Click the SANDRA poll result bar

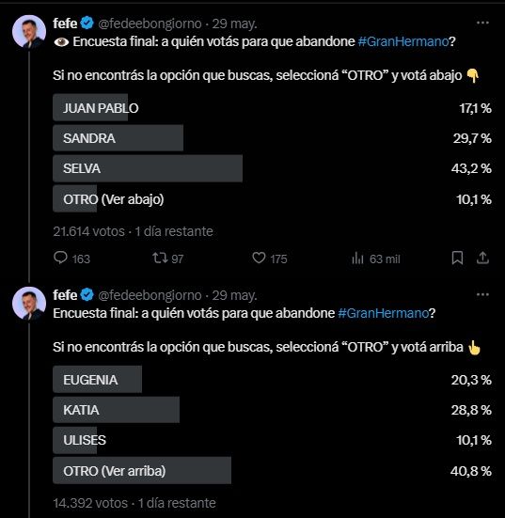(x=118, y=138)
